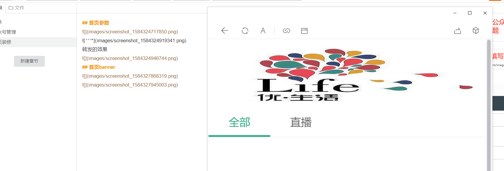Click the screenshot_1584327945003.png image line

pos(130,85)
